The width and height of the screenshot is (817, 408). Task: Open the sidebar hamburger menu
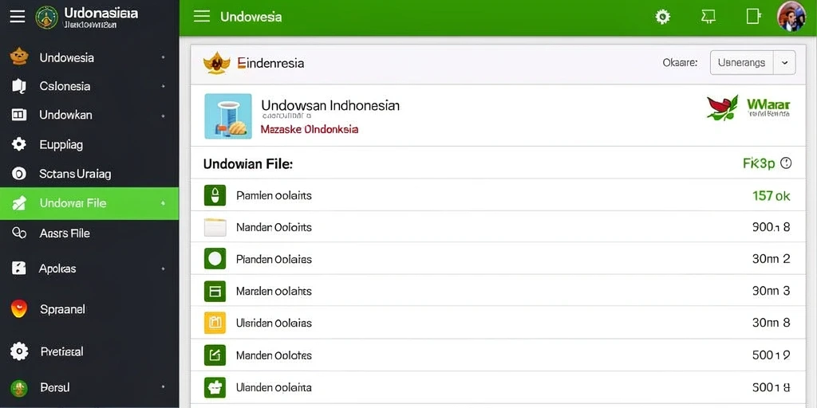(18, 17)
